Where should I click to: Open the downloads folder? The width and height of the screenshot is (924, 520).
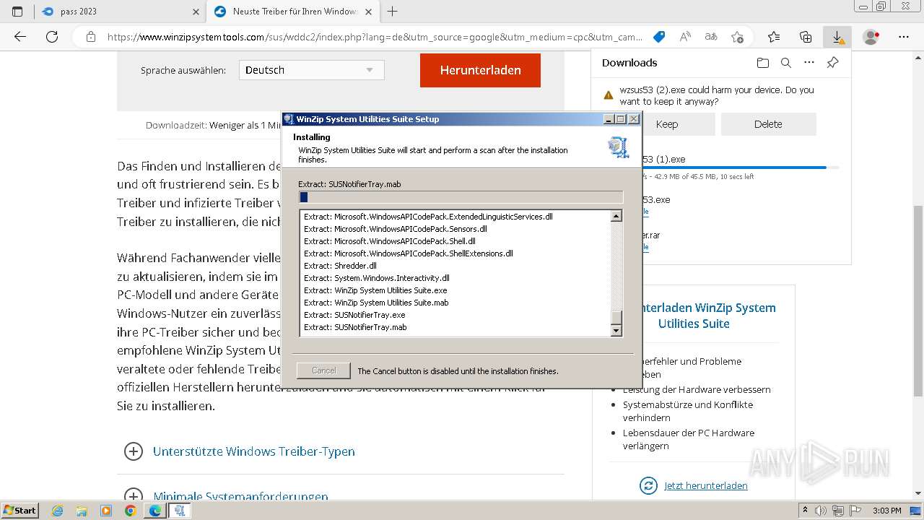[x=763, y=63]
